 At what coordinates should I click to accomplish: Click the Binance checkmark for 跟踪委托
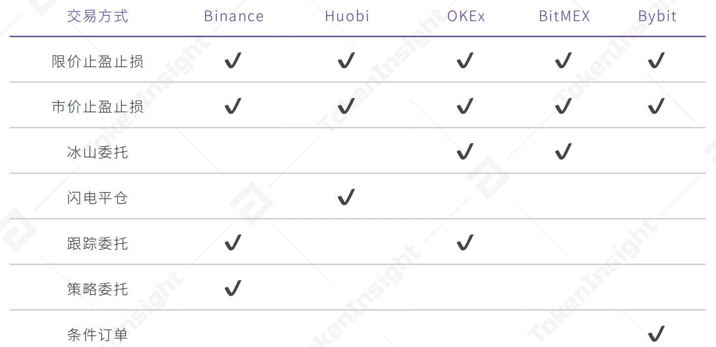tap(233, 243)
